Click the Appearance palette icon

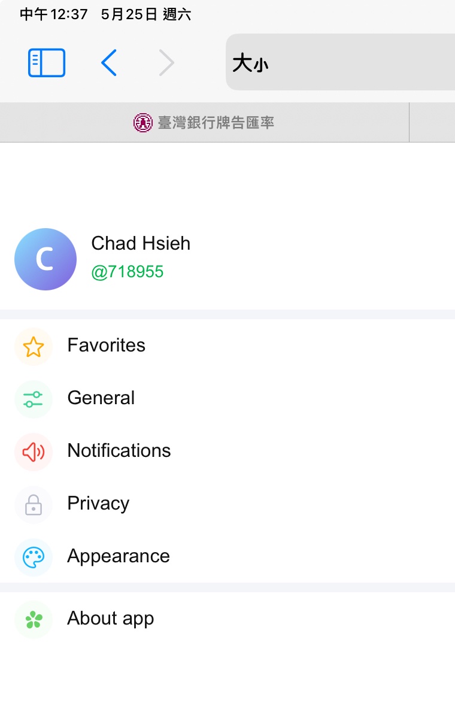[x=34, y=557]
